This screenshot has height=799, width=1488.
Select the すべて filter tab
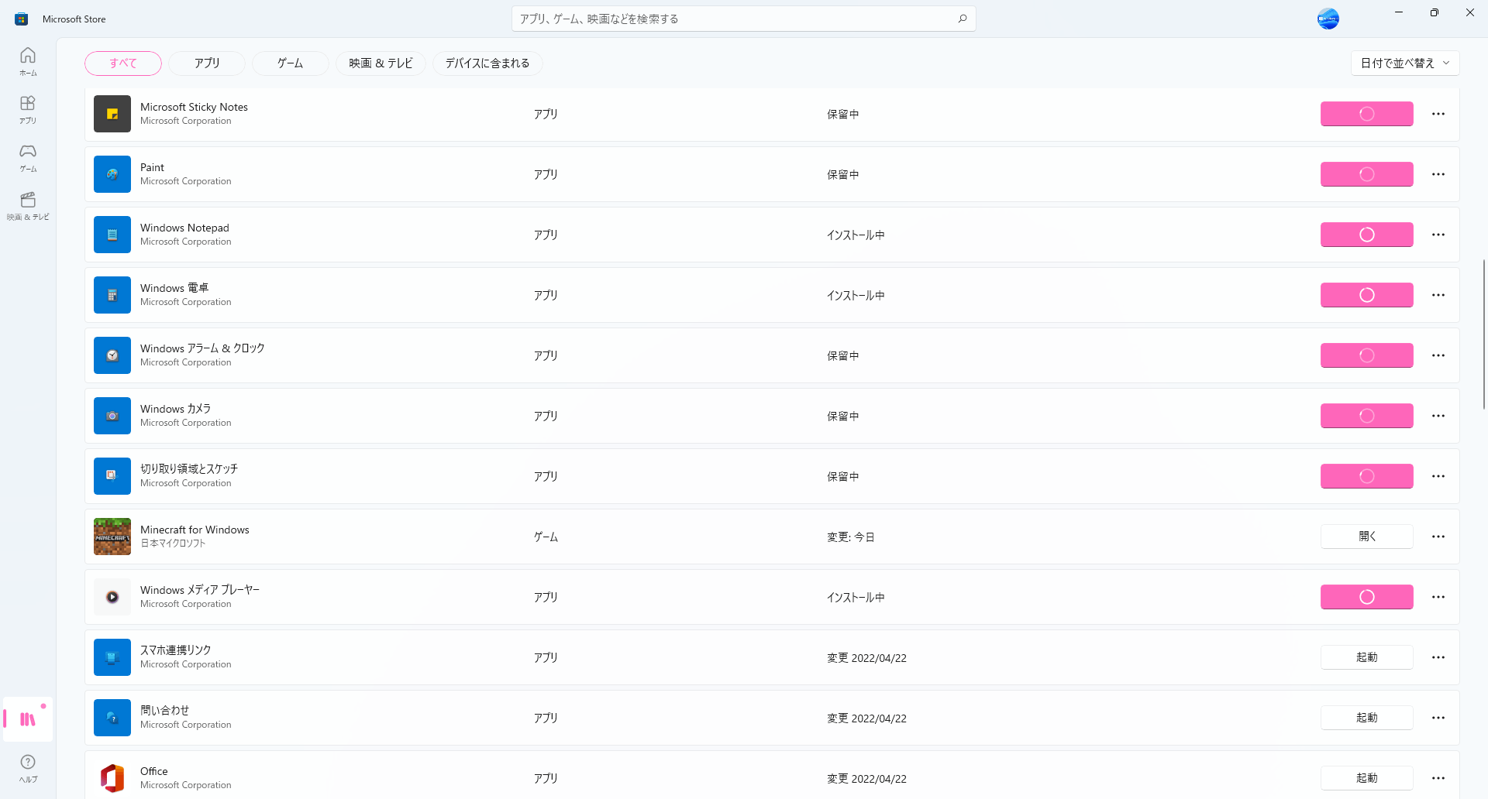pyautogui.click(x=123, y=63)
